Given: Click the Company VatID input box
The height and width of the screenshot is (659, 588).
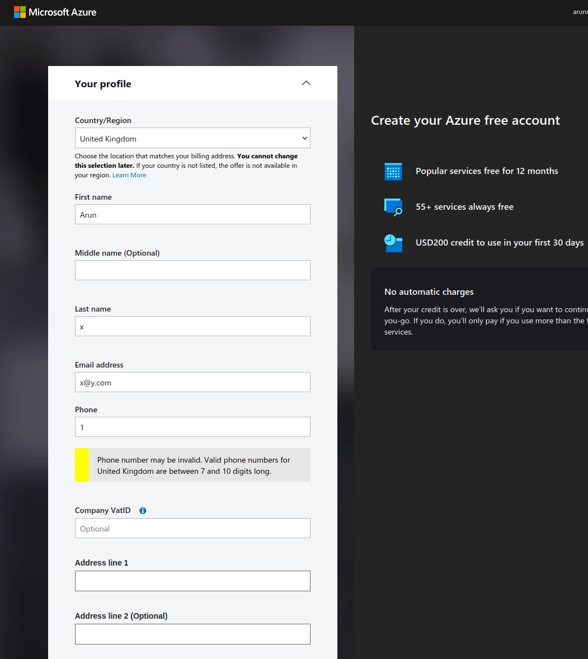Looking at the screenshot, I should (x=192, y=528).
